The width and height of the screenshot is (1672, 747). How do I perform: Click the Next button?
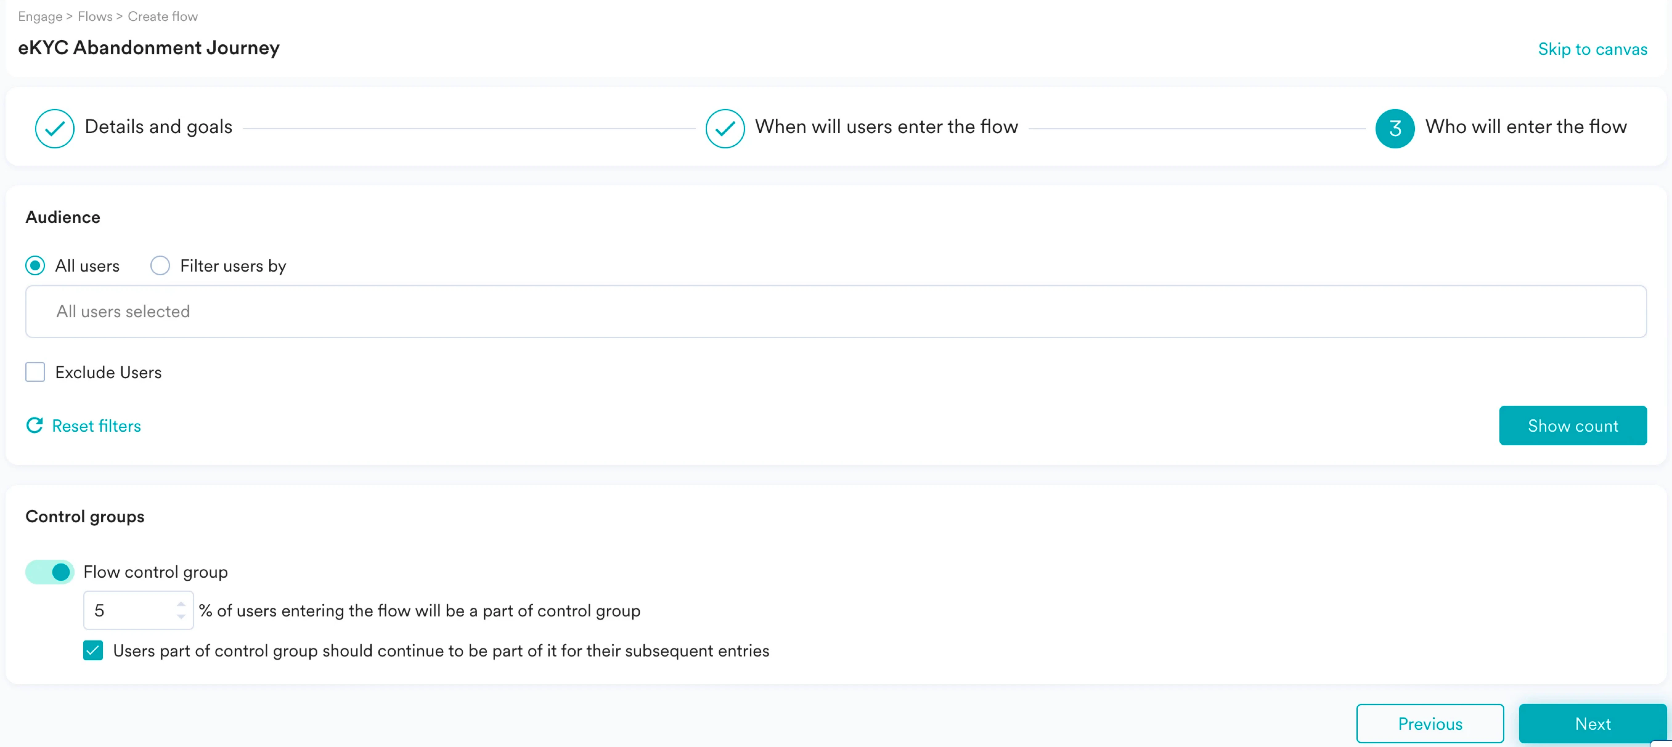[x=1592, y=724]
